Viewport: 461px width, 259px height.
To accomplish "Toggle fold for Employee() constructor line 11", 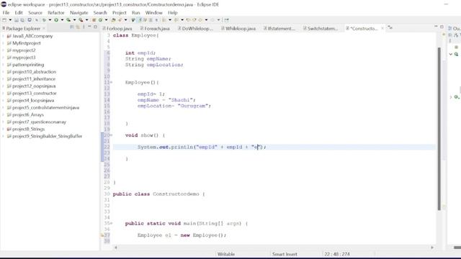I will click(111, 83).
